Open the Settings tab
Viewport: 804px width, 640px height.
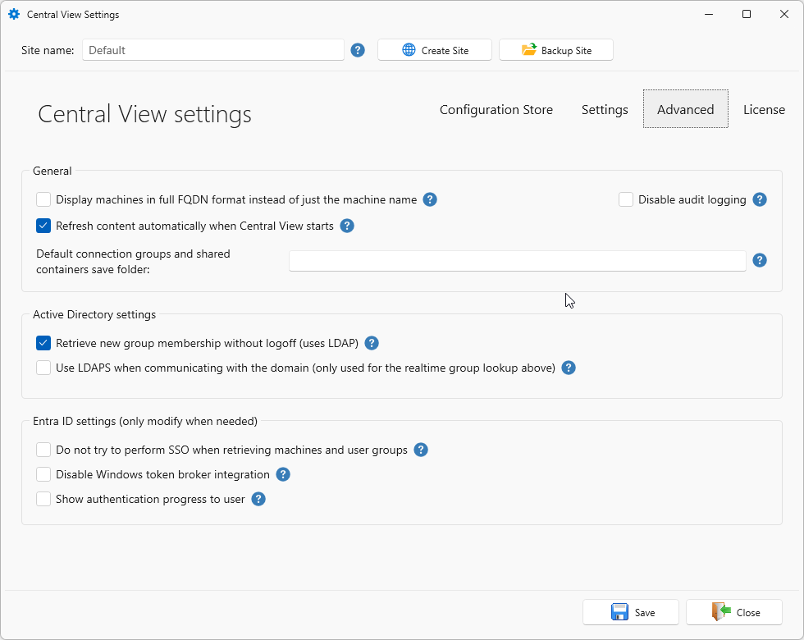coord(605,110)
